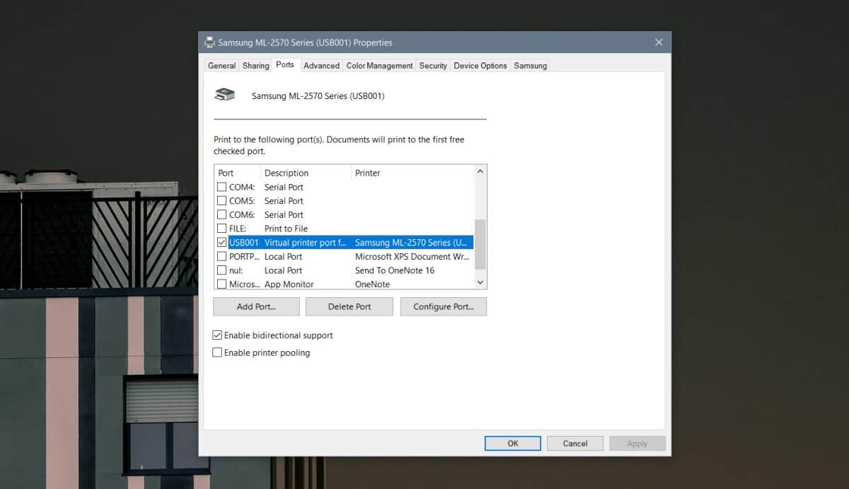Enable printer pooling
Image resolution: width=849 pixels, height=489 pixels.
[x=217, y=352]
